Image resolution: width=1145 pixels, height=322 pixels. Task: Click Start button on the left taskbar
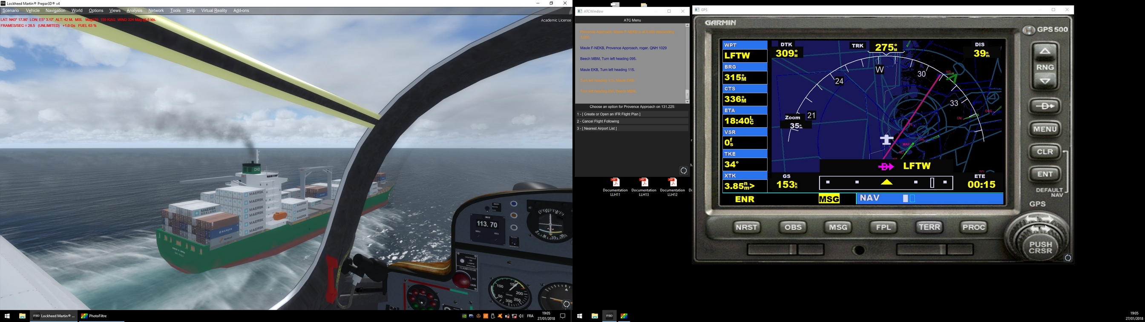point(7,316)
